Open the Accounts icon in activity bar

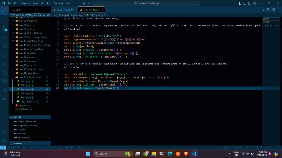coord(4,132)
